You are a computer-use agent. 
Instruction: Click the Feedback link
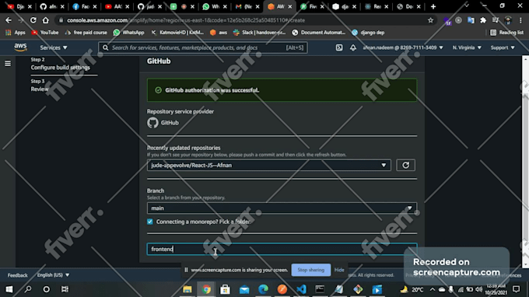(18, 275)
